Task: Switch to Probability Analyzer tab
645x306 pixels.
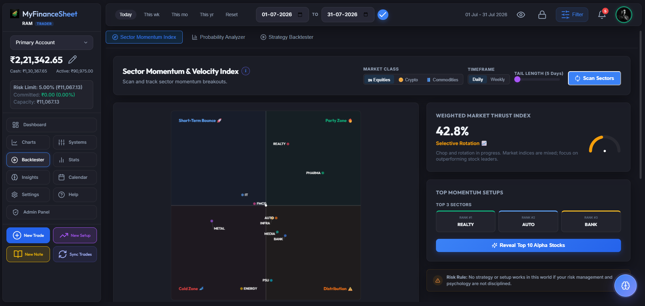Action: coord(218,37)
